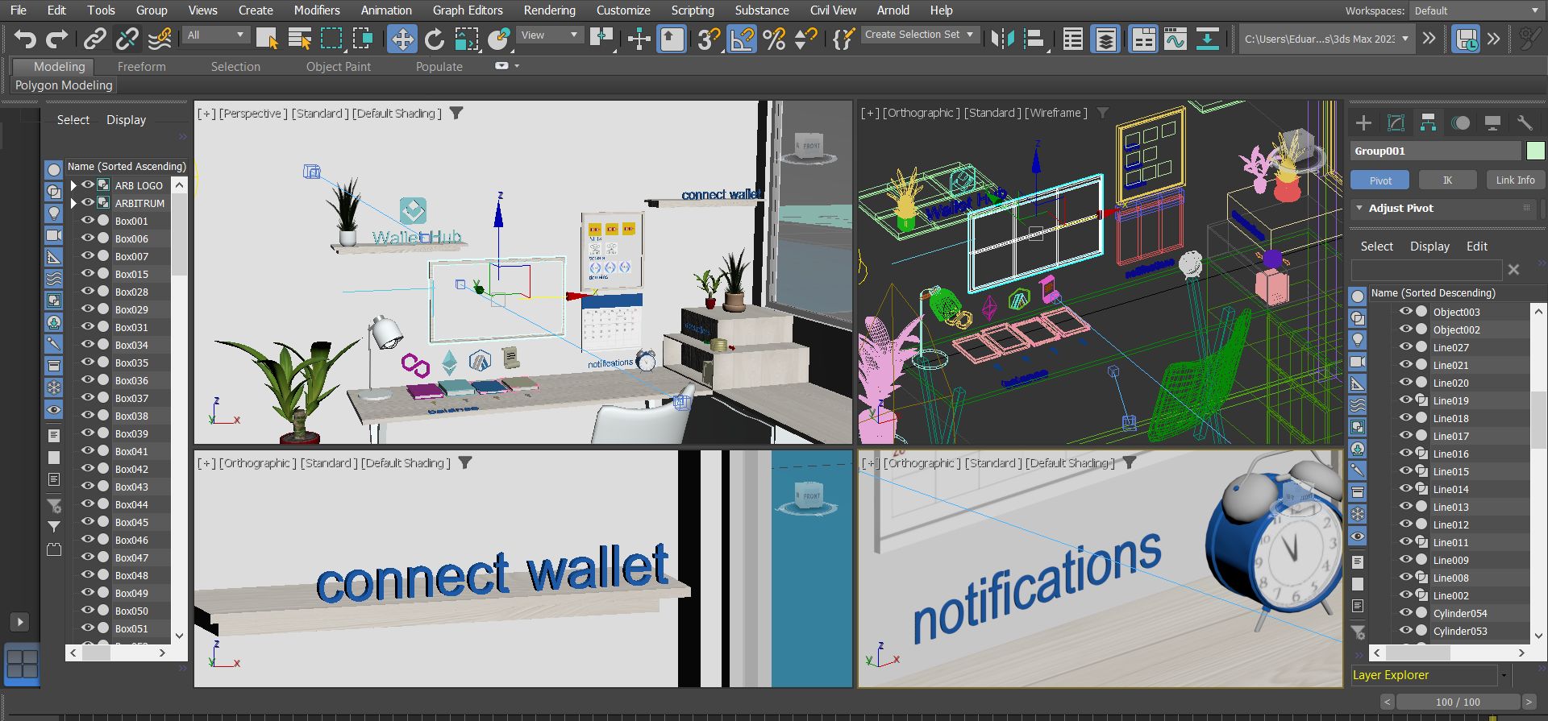Click Rectangular Selection Region icon
This screenshot has width=1548, height=721.
click(x=331, y=38)
